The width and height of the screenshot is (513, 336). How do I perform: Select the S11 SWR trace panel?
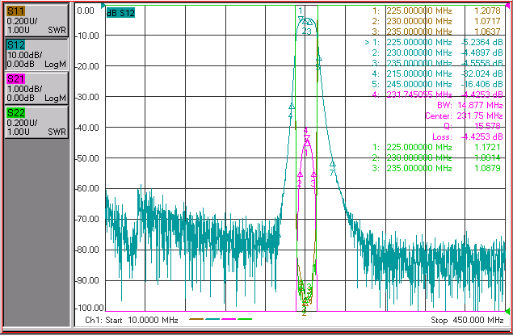36,20
